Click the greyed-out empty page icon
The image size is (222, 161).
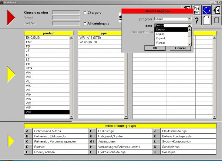(x=216, y=20)
